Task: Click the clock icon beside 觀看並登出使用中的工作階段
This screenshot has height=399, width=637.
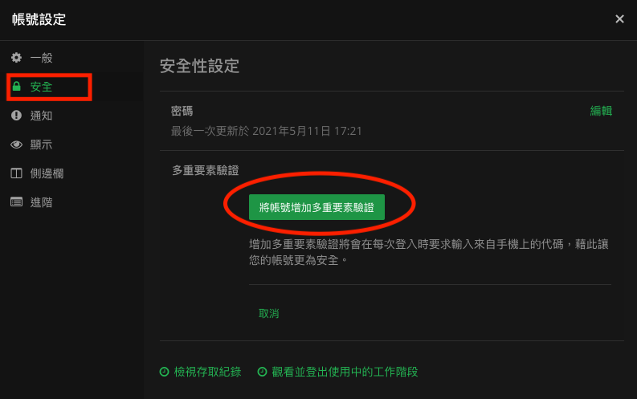Action: point(262,372)
